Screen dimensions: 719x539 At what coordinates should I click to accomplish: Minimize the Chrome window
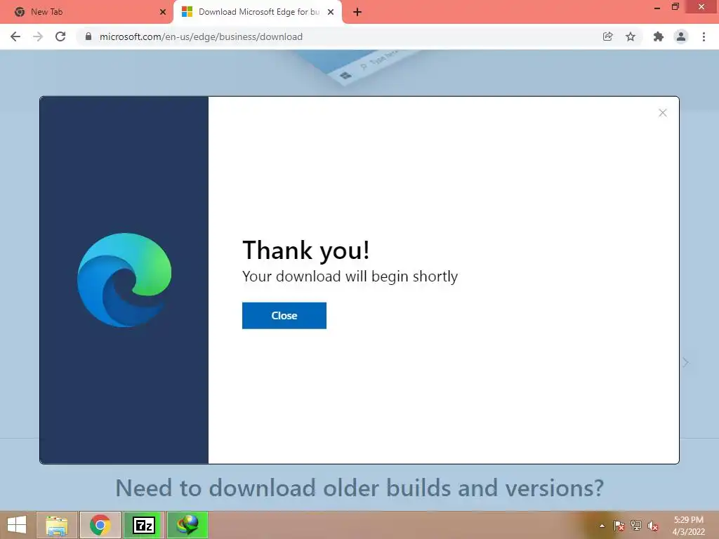coord(657,7)
